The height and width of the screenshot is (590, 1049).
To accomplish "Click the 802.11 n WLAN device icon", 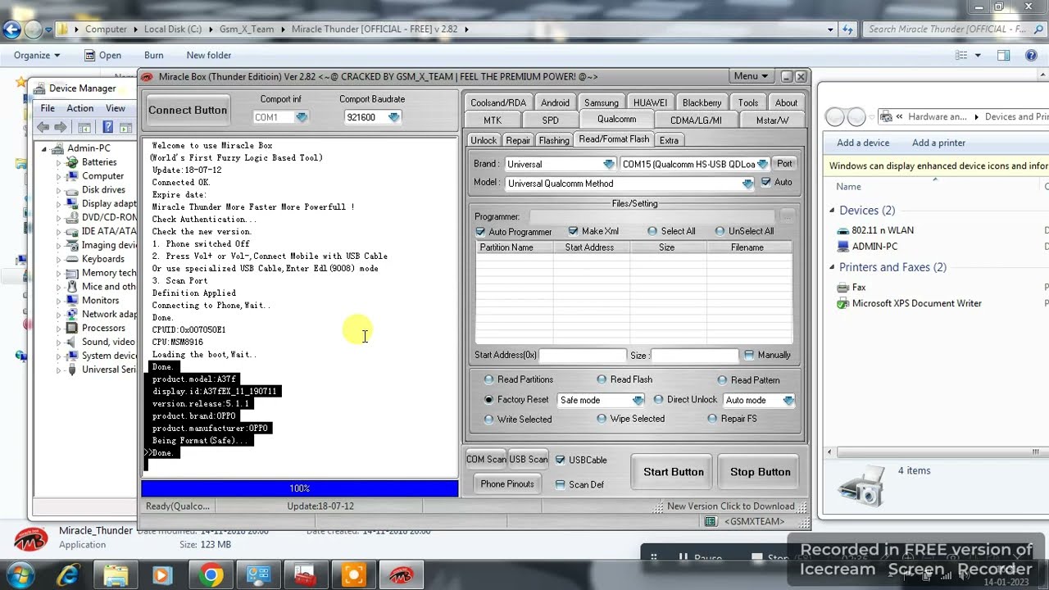I will point(843,230).
